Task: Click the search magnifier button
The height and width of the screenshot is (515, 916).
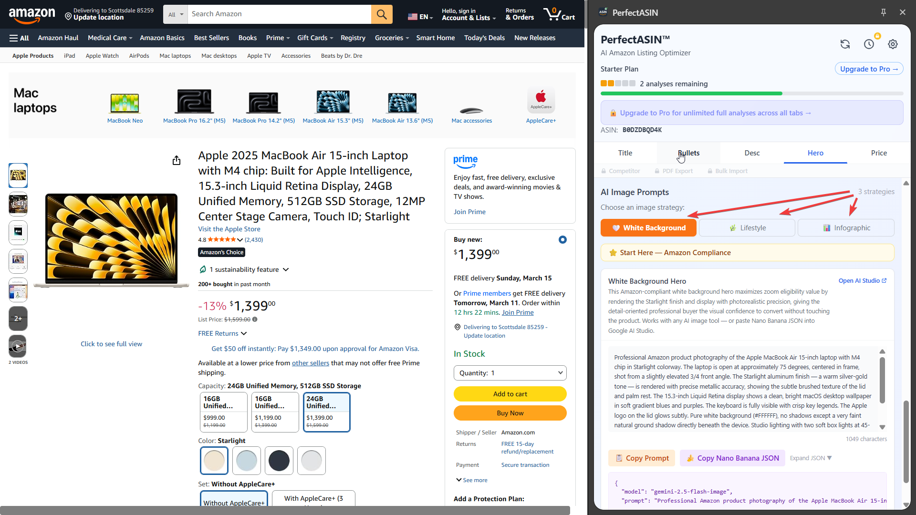Action: click(381, 14)
